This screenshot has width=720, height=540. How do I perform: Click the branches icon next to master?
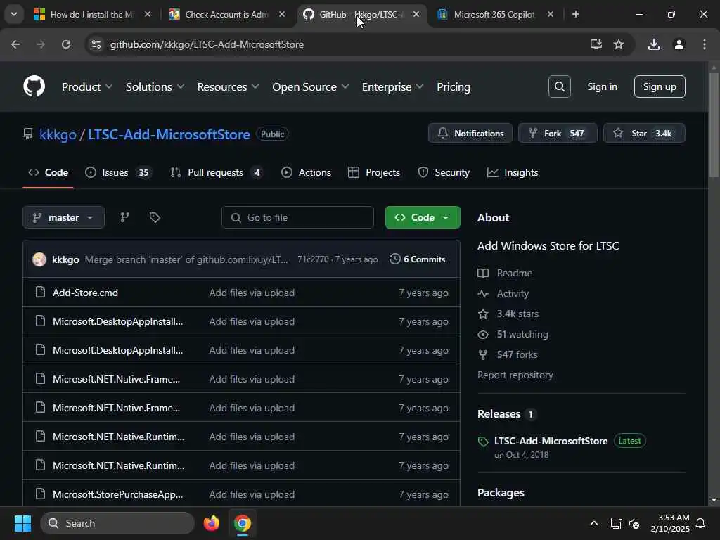[124, 217]
